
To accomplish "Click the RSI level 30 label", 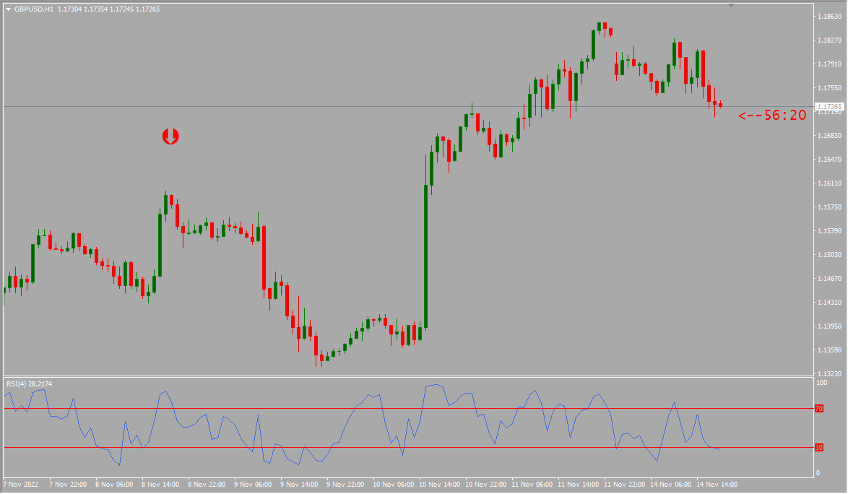I will click(819, 448).
